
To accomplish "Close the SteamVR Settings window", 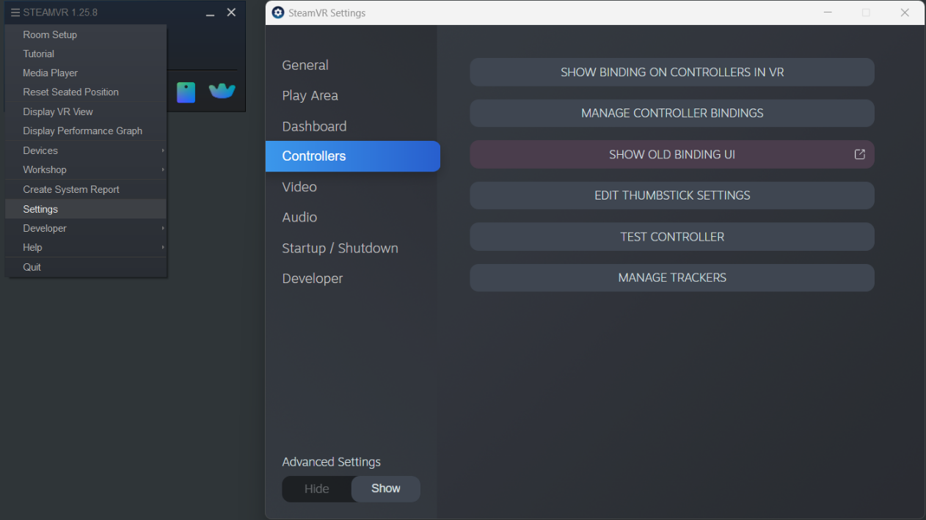I will [905, 12].
